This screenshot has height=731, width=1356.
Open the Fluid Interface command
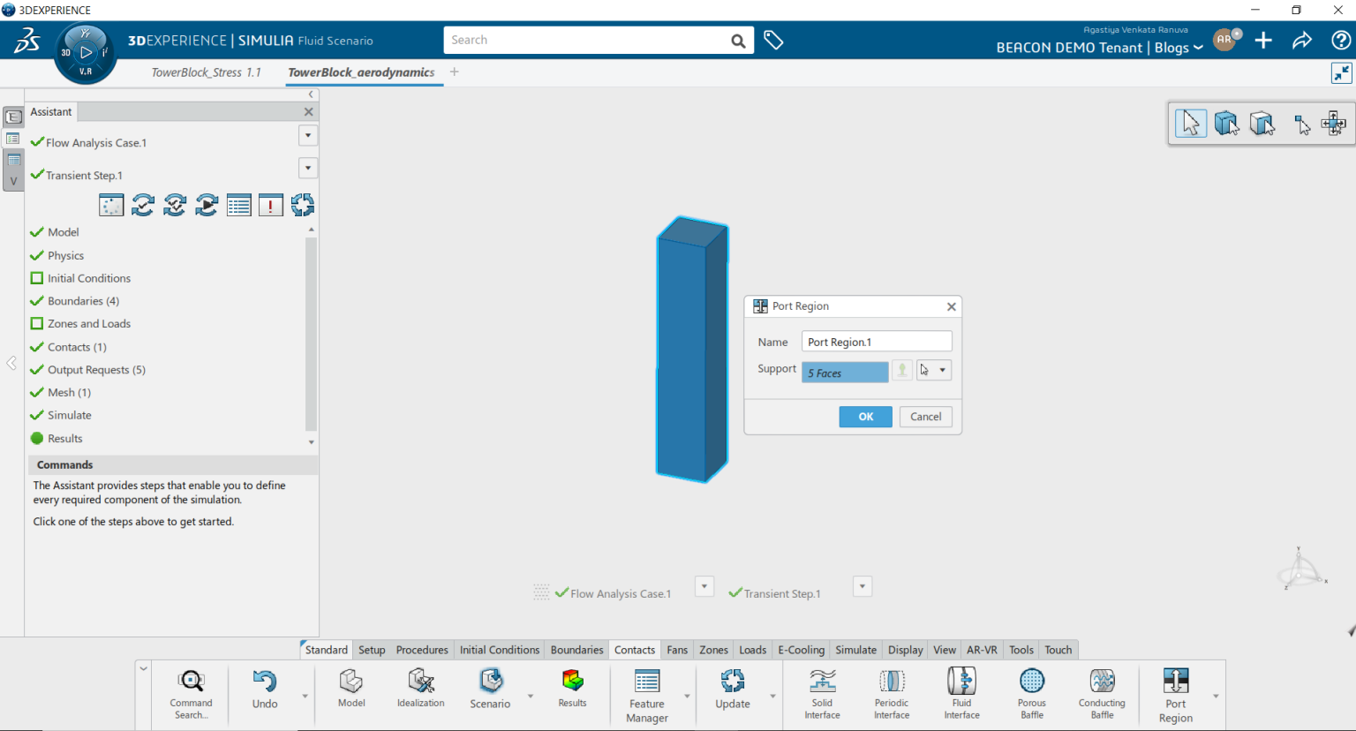tap(961, 693)
